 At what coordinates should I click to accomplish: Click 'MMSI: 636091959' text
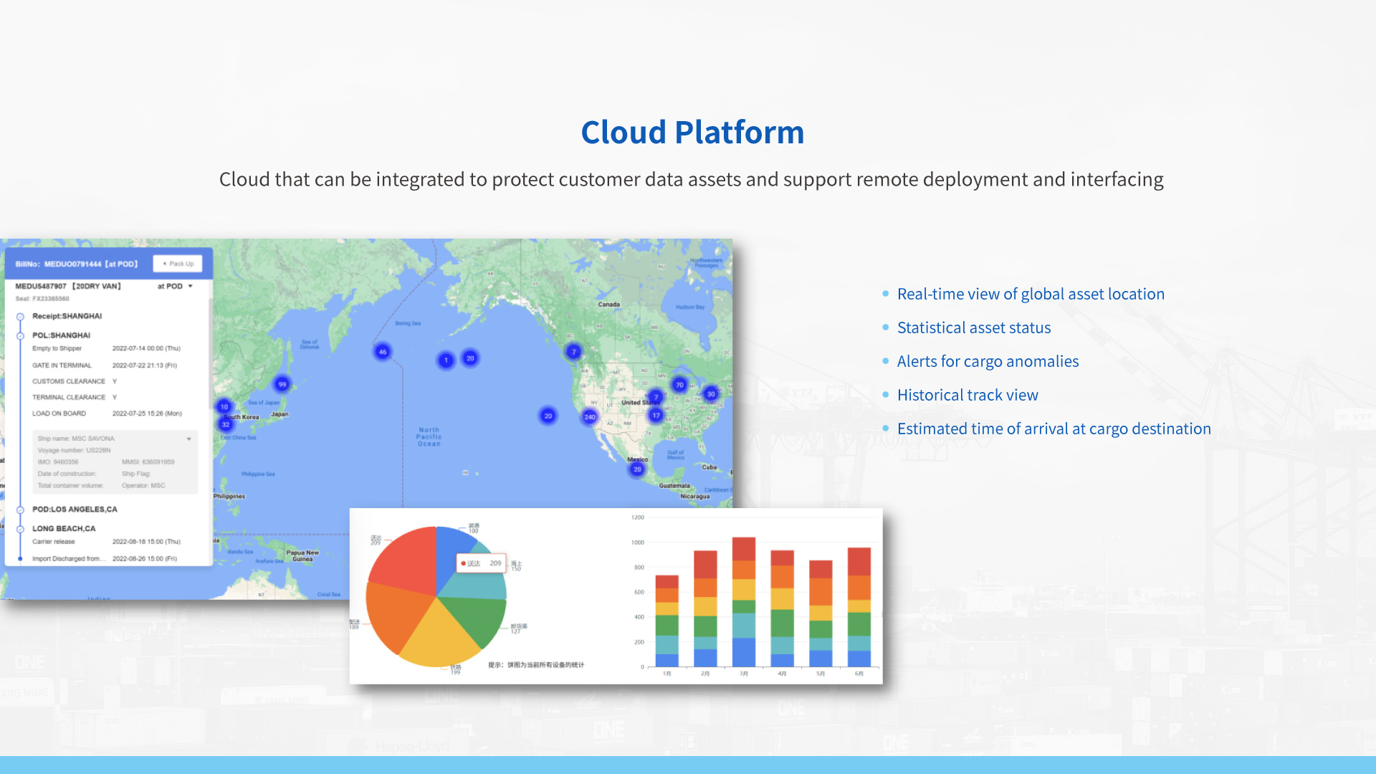pyautogui.click(x=148, y=462)
